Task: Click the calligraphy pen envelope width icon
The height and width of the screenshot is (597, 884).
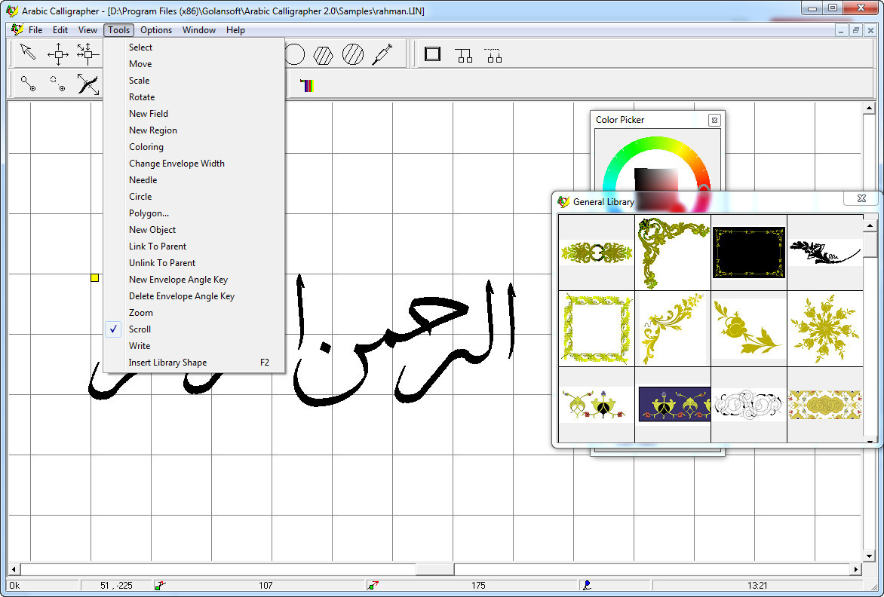Action: [87, 84]
